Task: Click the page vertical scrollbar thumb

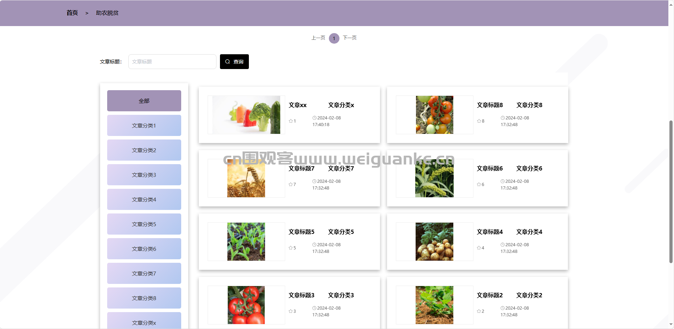Action: point(671,192)
